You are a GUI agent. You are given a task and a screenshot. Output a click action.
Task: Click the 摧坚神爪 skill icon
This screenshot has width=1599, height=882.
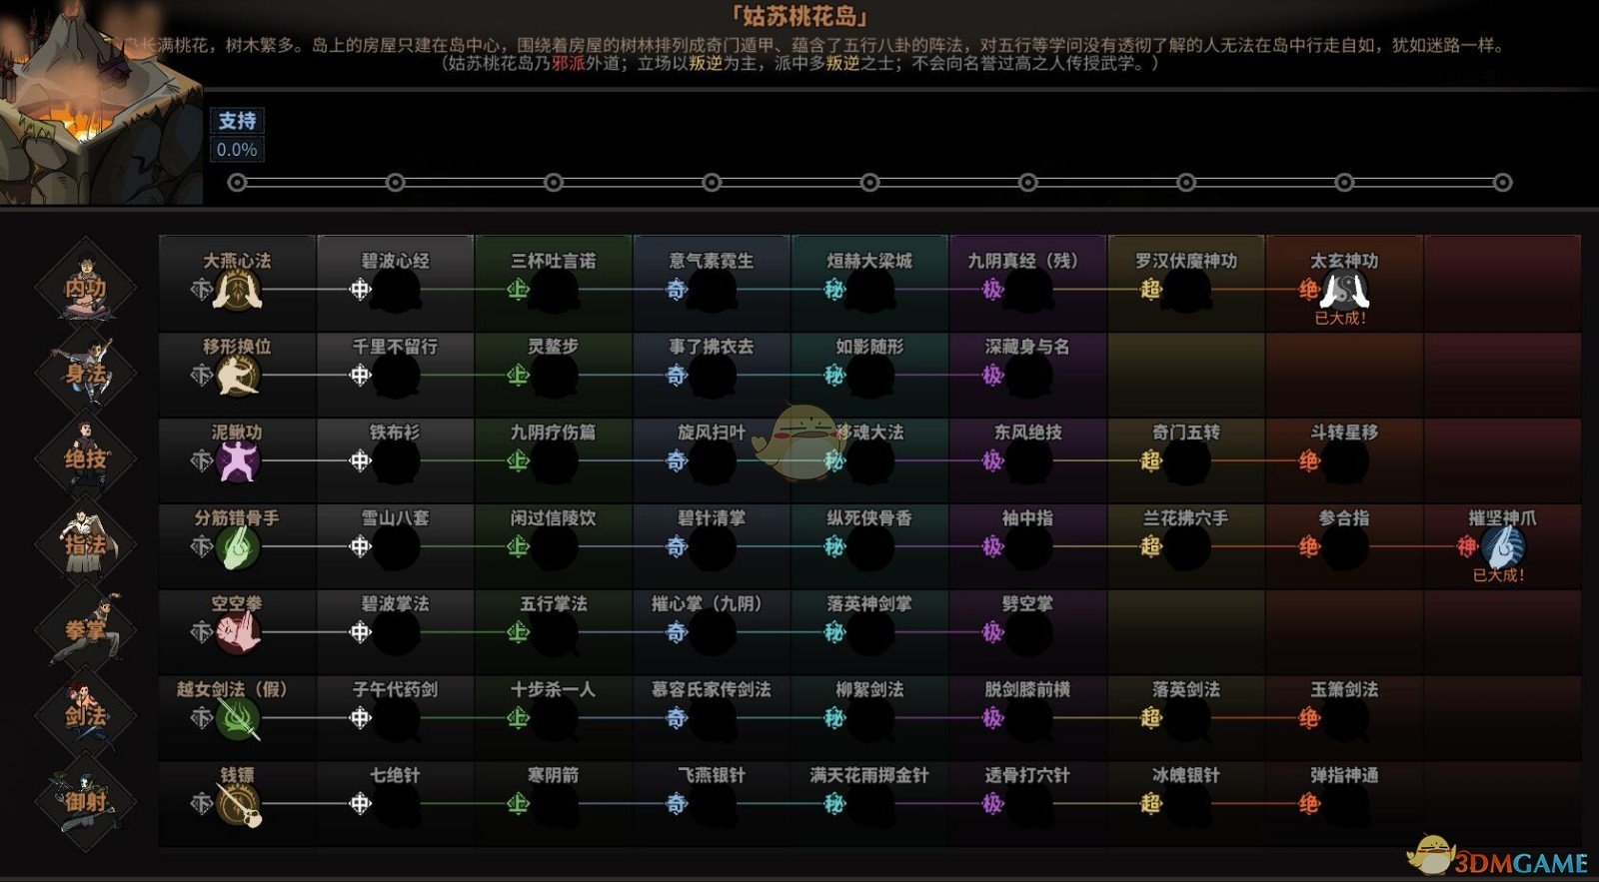[x=1503, y=546]
